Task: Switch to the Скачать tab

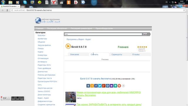Action: [x=95, y=54]
